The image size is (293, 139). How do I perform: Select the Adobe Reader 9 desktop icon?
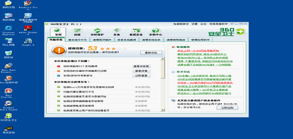[28, 30]
